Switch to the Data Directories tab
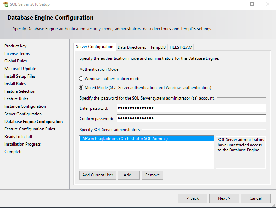Image resolution: width=276 pixels, height=208 pixels. [x=132, y=47]
